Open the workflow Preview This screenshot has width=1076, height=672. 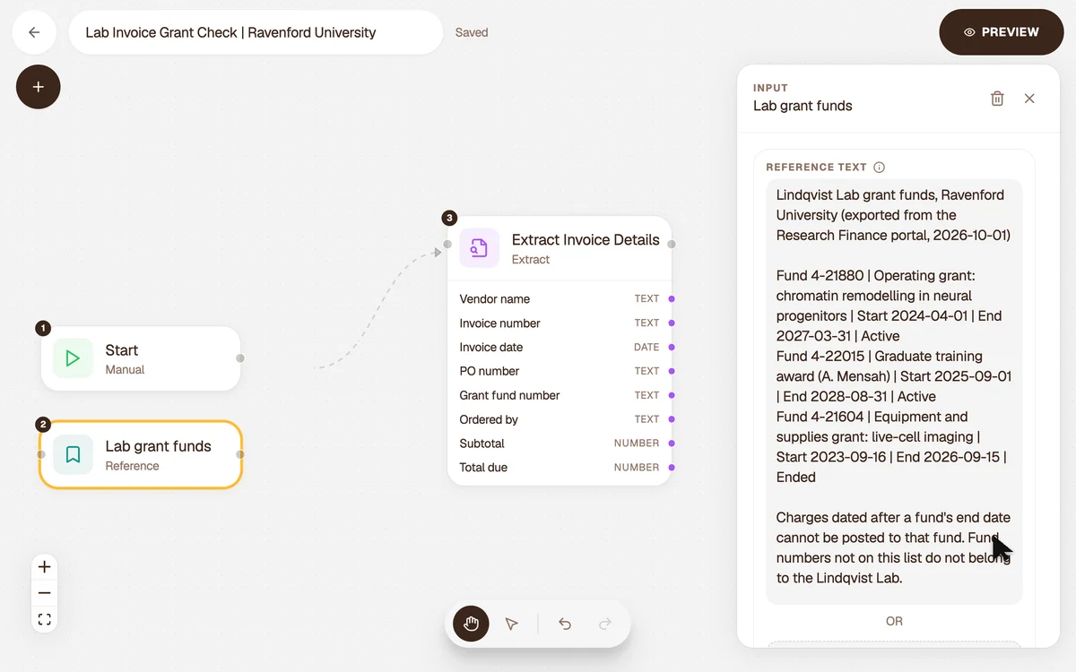(x=1001, y=32)
